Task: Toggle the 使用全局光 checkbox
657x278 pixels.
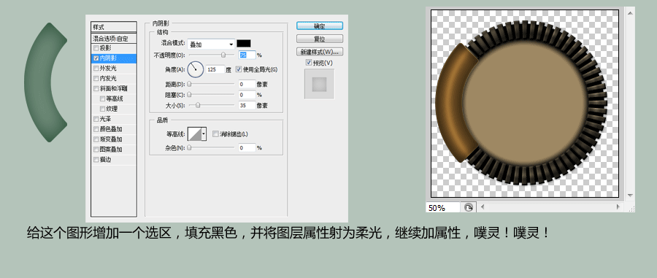Action: [239, 69]
